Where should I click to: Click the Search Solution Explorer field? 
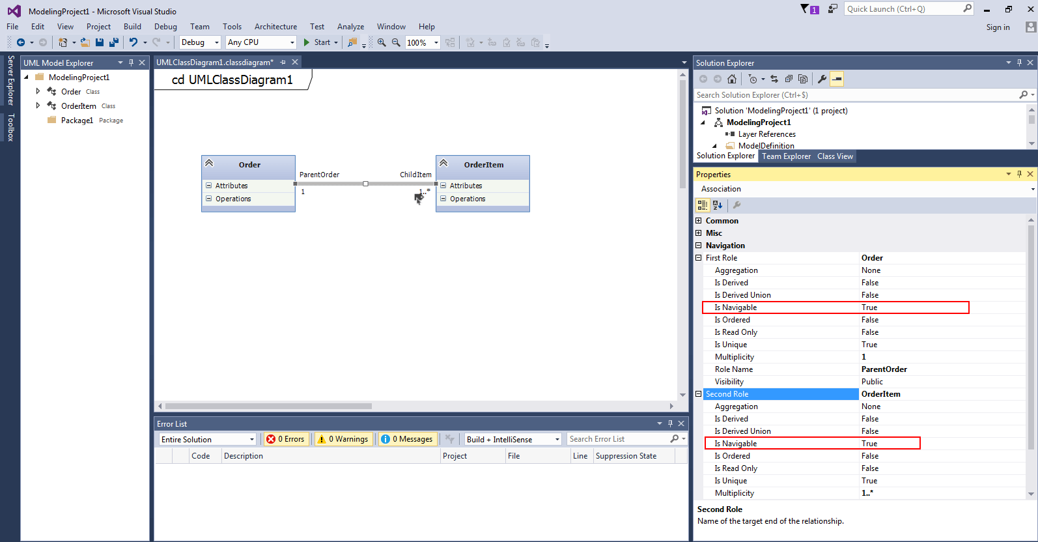pos(853,95)
